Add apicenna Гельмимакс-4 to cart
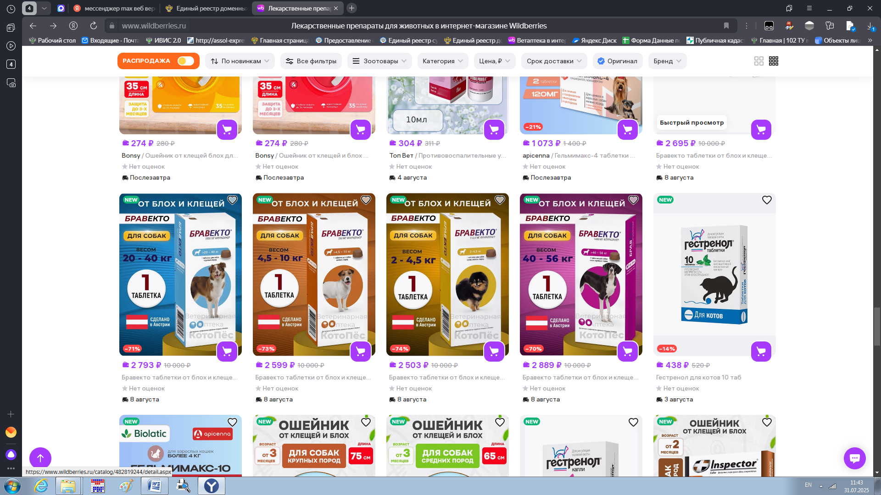881x495 pixels. tap(628, 130)
